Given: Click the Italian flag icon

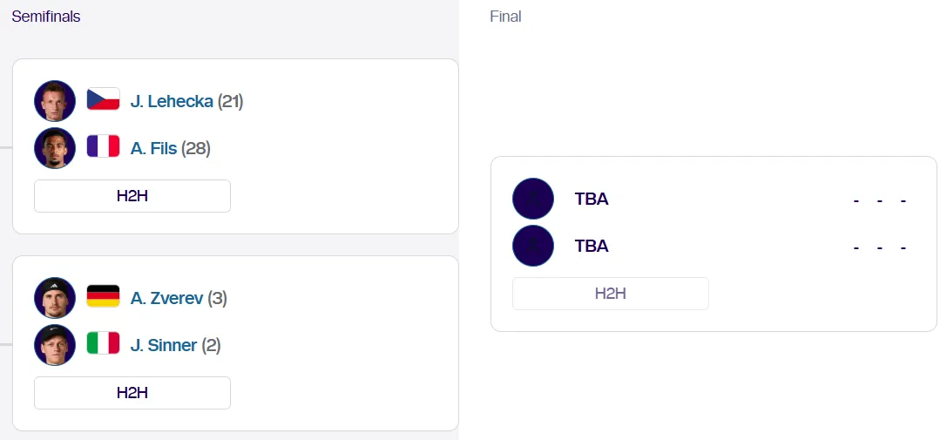Looking at the screenshot, I should coord(103,345).
